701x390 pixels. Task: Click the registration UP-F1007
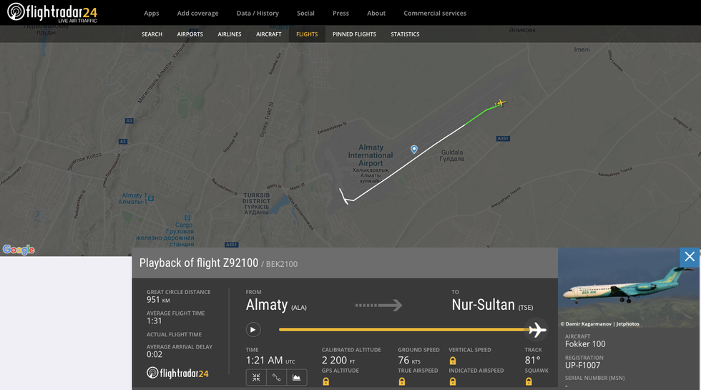(582, 365)
